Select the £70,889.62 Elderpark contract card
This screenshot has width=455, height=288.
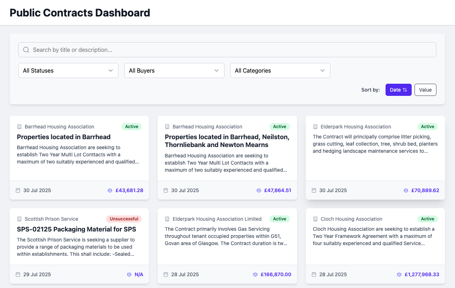point(375,157)
